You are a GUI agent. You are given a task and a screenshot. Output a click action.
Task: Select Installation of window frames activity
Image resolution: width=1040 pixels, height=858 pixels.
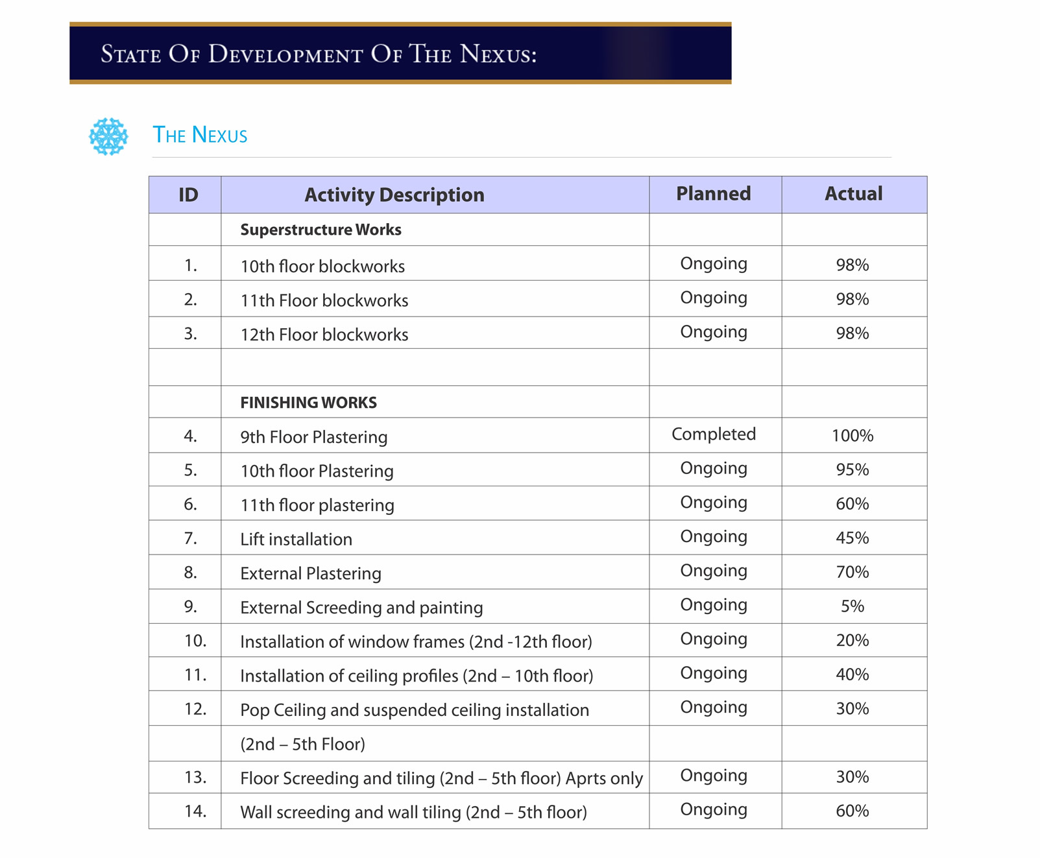416,642
